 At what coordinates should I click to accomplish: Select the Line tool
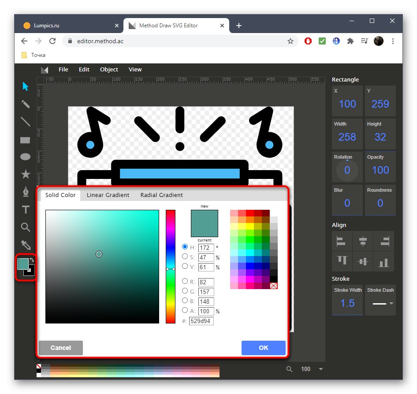click(26, 122)
